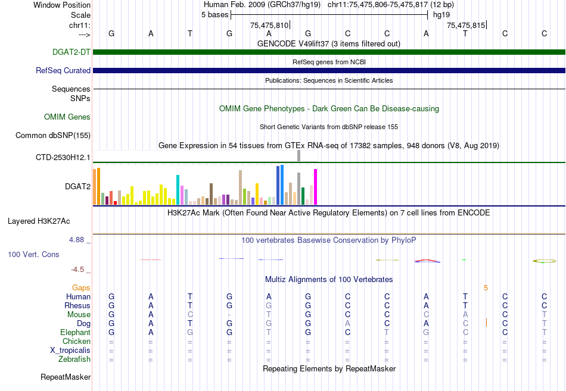
Task: Click the Window Position label
Action: tap(62, 5)
